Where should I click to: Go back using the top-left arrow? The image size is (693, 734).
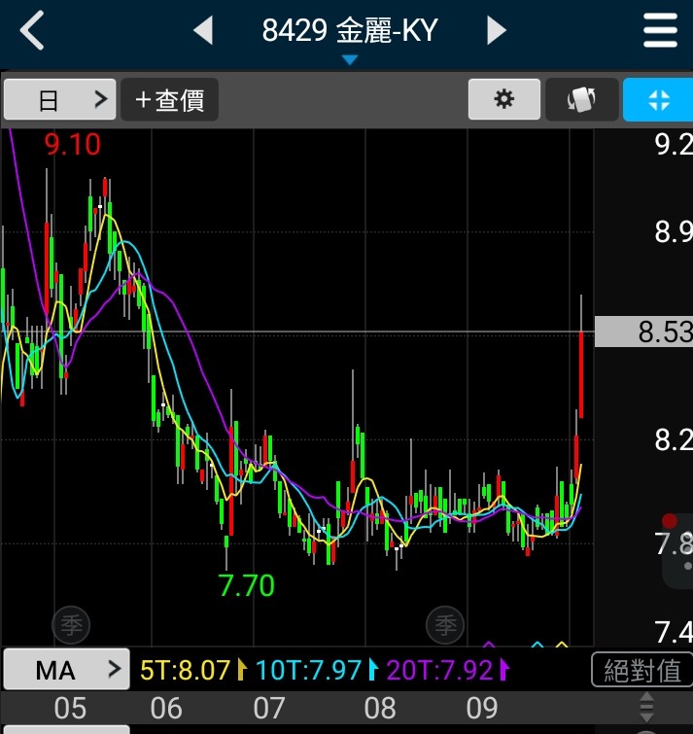32,30
